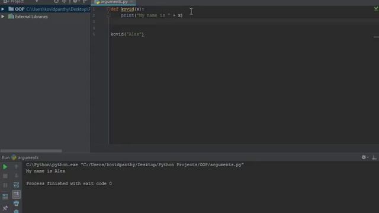Click the Collapse all icon in Project panel
This screenshot has height=213, width=379.
[65, 1]
